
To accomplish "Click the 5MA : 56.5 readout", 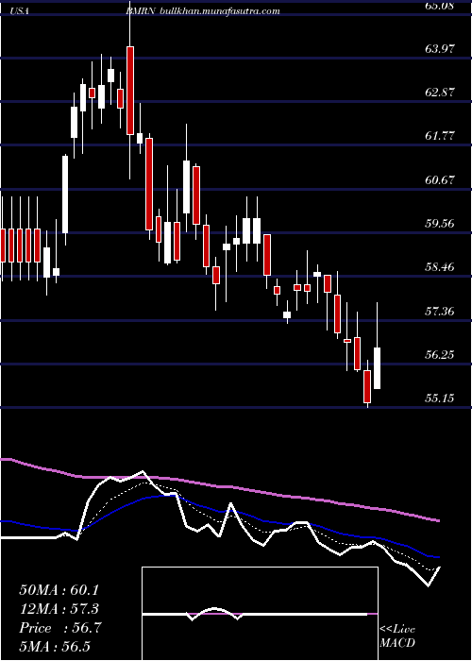I will point(55,646).
